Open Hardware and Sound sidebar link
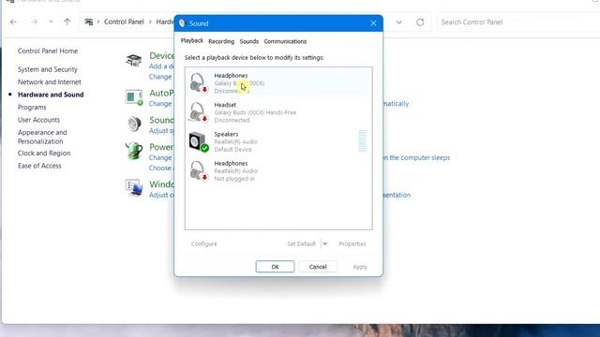Image resolution: width=600 pixels, height=337 pixels. point(51,95)
